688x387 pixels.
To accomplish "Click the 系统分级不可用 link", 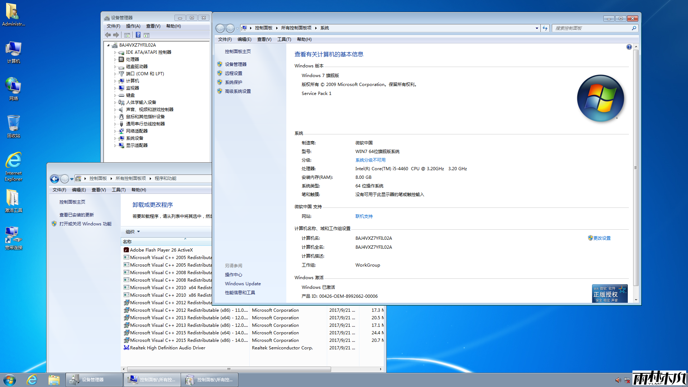I will coord(370,160).
